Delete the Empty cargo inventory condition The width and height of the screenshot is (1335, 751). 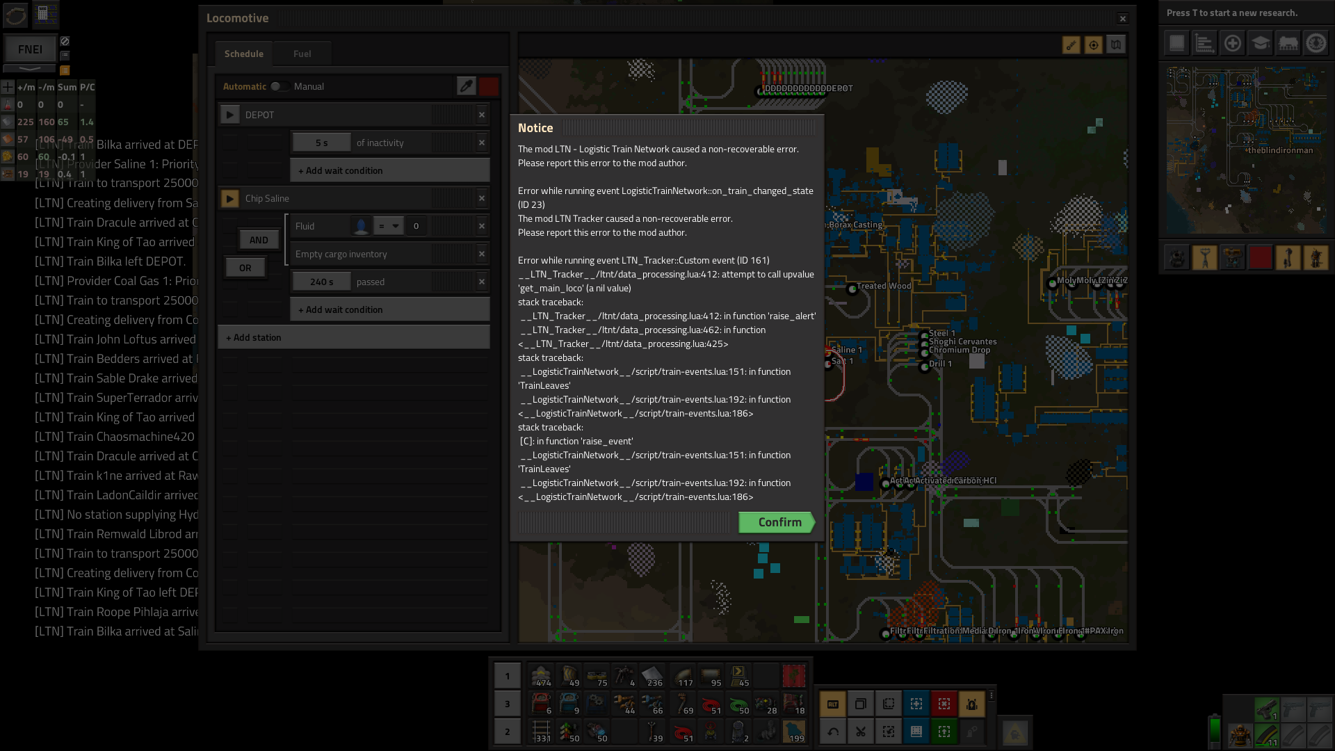[482, 254]
